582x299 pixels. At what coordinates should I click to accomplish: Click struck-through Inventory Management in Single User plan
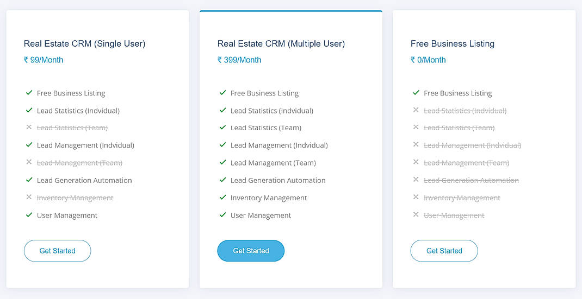75,198
